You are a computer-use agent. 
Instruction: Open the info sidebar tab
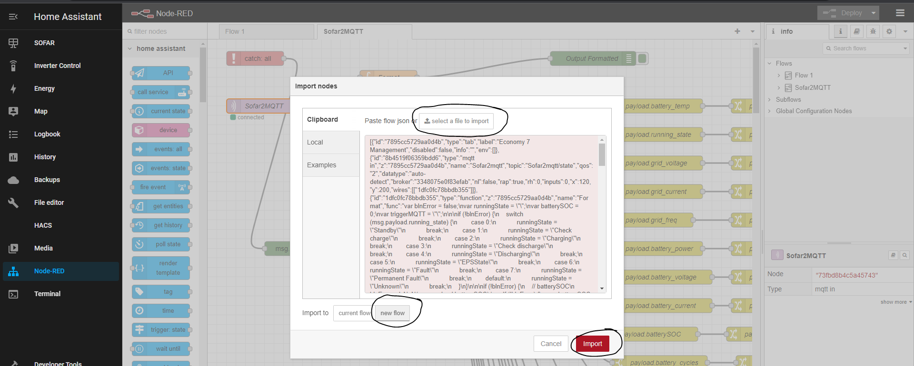point(798,31)
